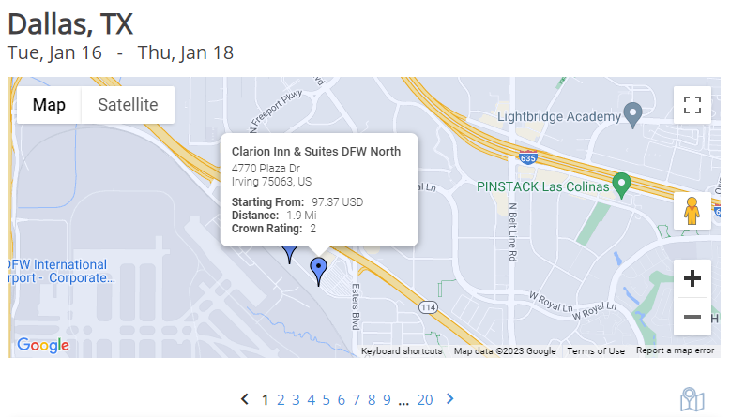Screen dimensions: 730x417
Task: Click the Street View pegman icon
Action: pyautogui.click(x=692, y=212)
